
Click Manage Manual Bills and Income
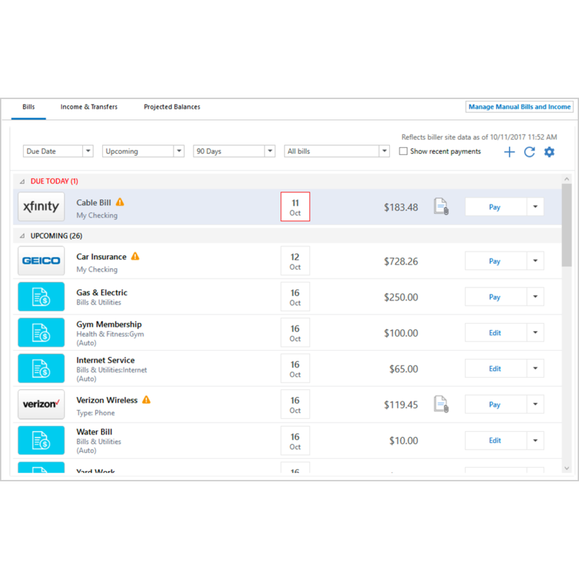tap(519, 107)
